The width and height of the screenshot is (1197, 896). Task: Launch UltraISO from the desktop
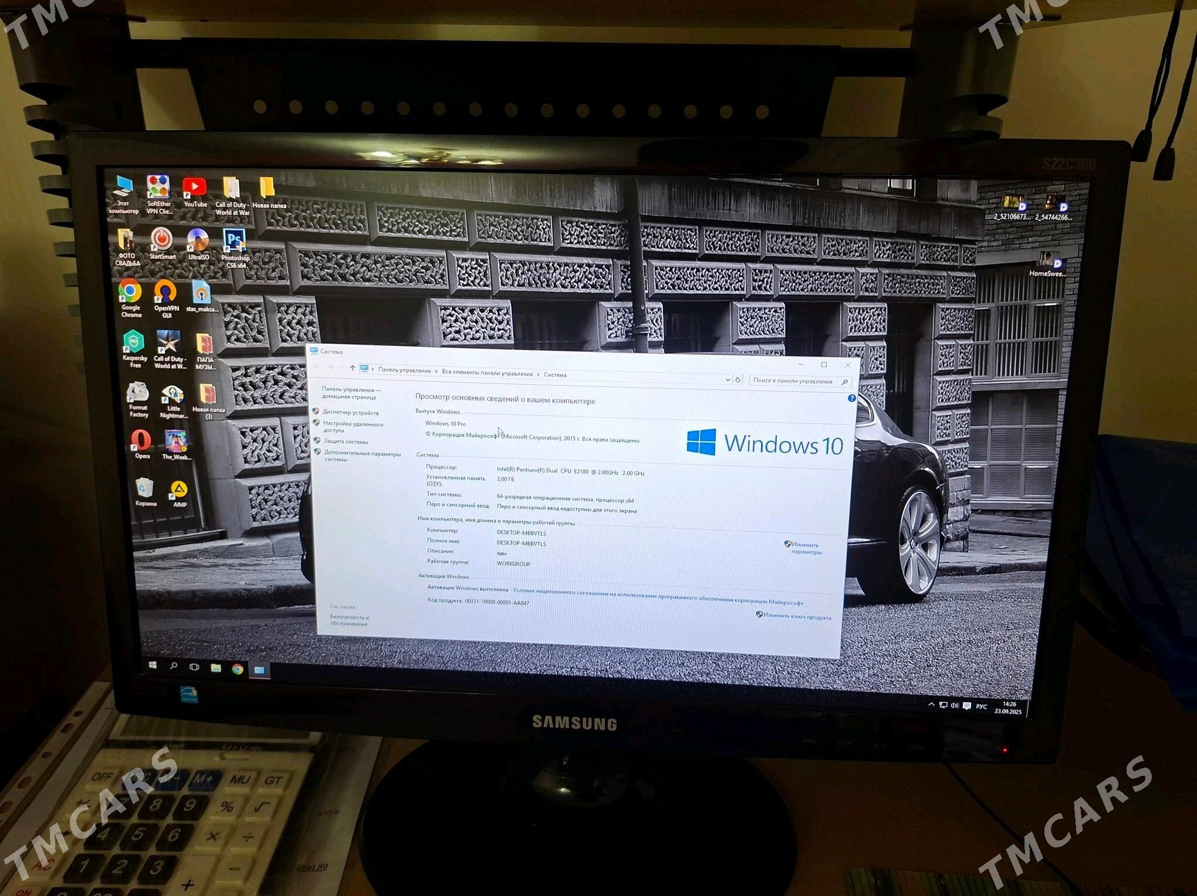coord(198,245)
